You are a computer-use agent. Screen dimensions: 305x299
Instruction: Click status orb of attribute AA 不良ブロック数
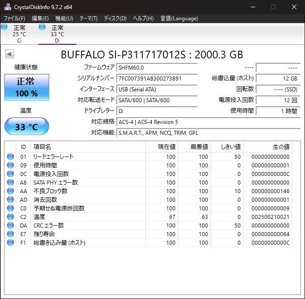10,191
